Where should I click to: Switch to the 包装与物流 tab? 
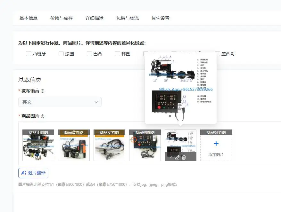[128, 18]
